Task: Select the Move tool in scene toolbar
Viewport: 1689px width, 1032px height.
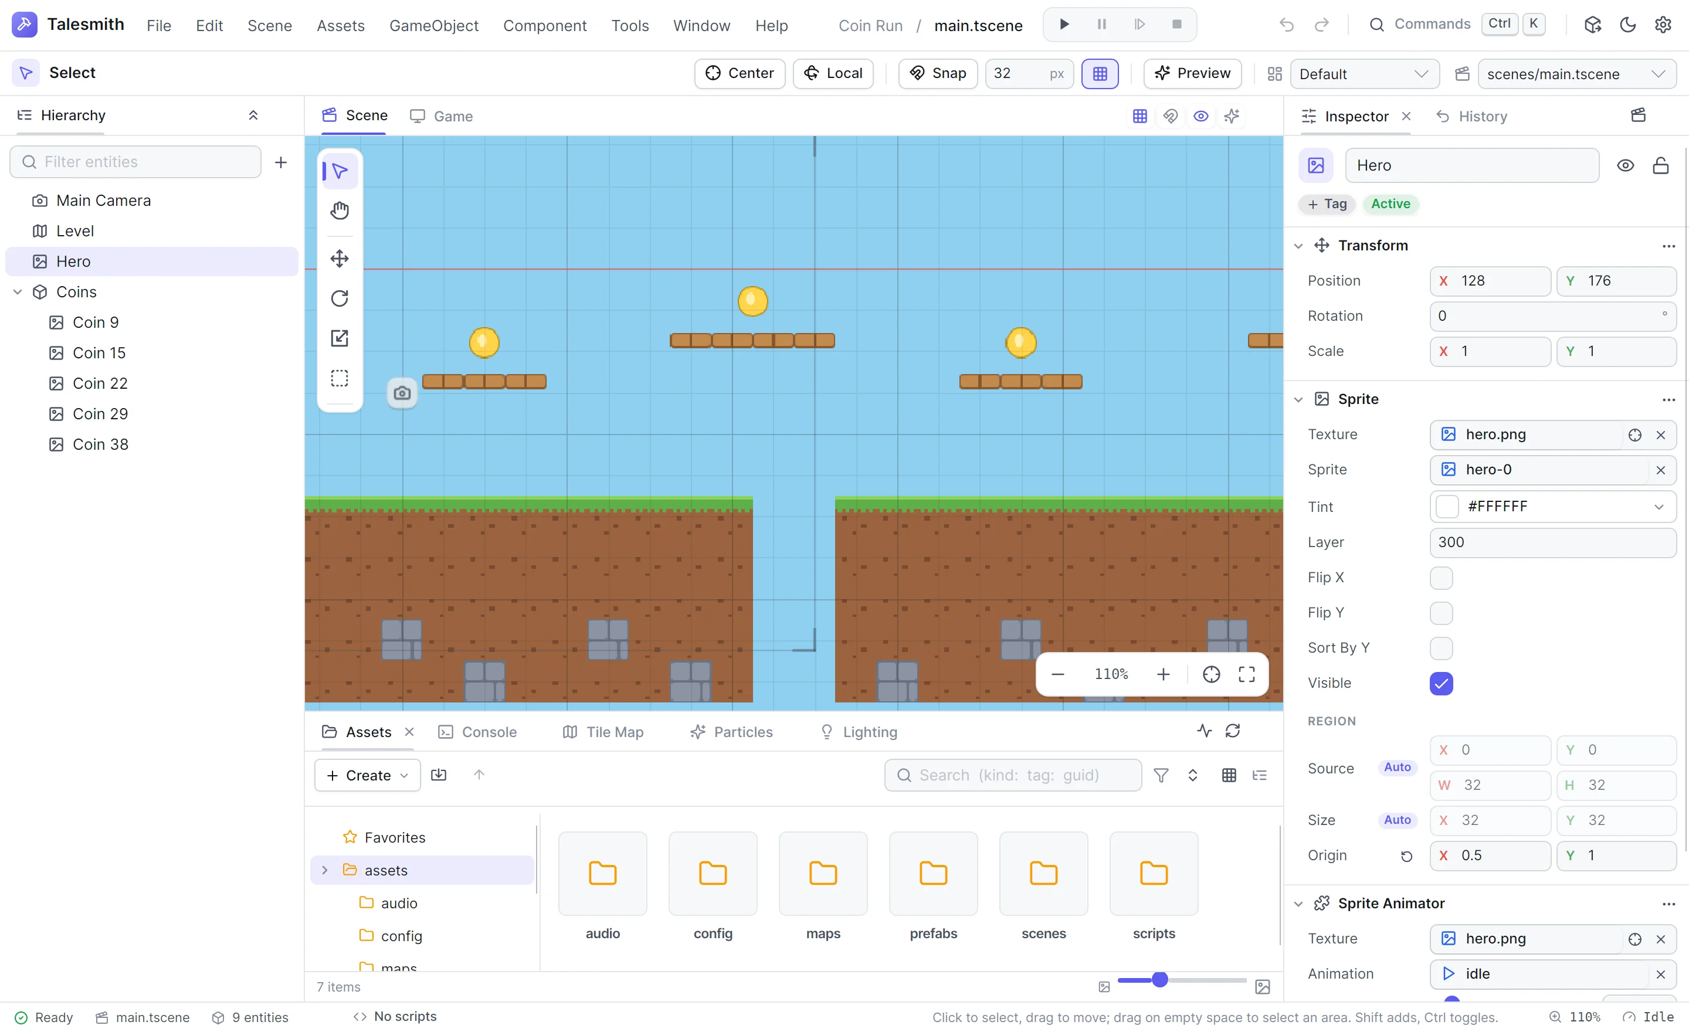Action: coord(340,259)
